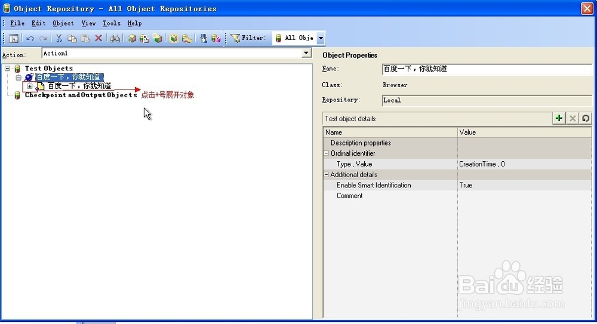This screenshot has height=324, width=597.
Task: Open the Tools menu
Action: (112, 23)
